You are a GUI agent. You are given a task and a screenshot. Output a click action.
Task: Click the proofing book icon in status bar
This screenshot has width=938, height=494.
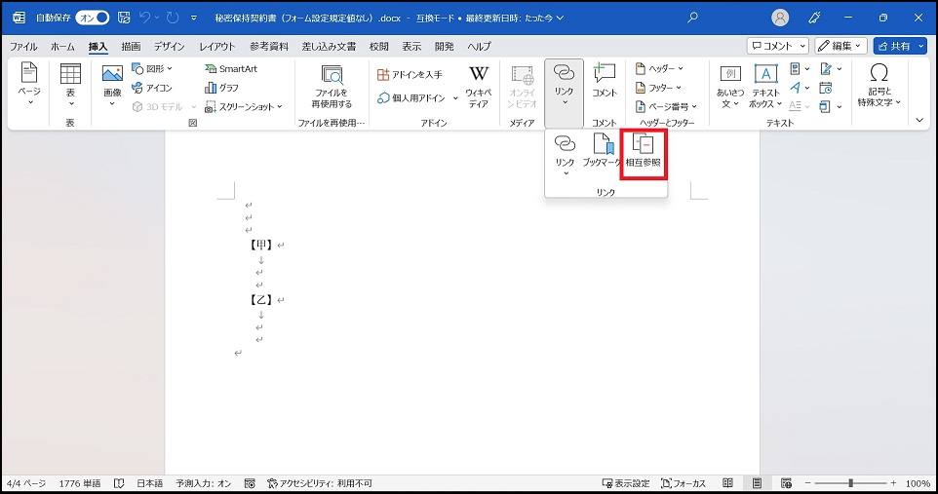(x=119, y=483)
